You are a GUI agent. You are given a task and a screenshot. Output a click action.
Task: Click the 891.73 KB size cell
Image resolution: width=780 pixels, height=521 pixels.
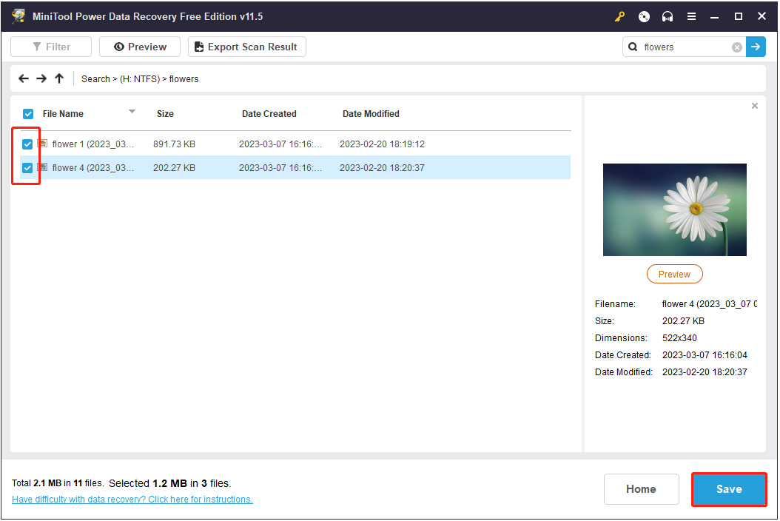[x=174, y=144]
